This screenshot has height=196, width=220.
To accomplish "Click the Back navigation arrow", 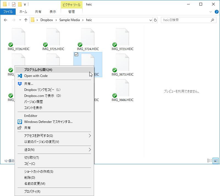I will pyautogui.click(x=6, y=20).
